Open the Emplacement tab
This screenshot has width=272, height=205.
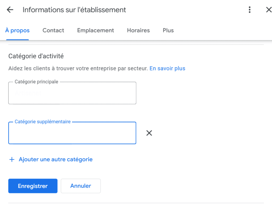tap(95, 30)
